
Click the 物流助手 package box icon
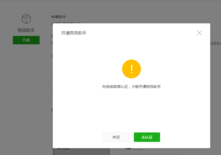pos(26,19)
